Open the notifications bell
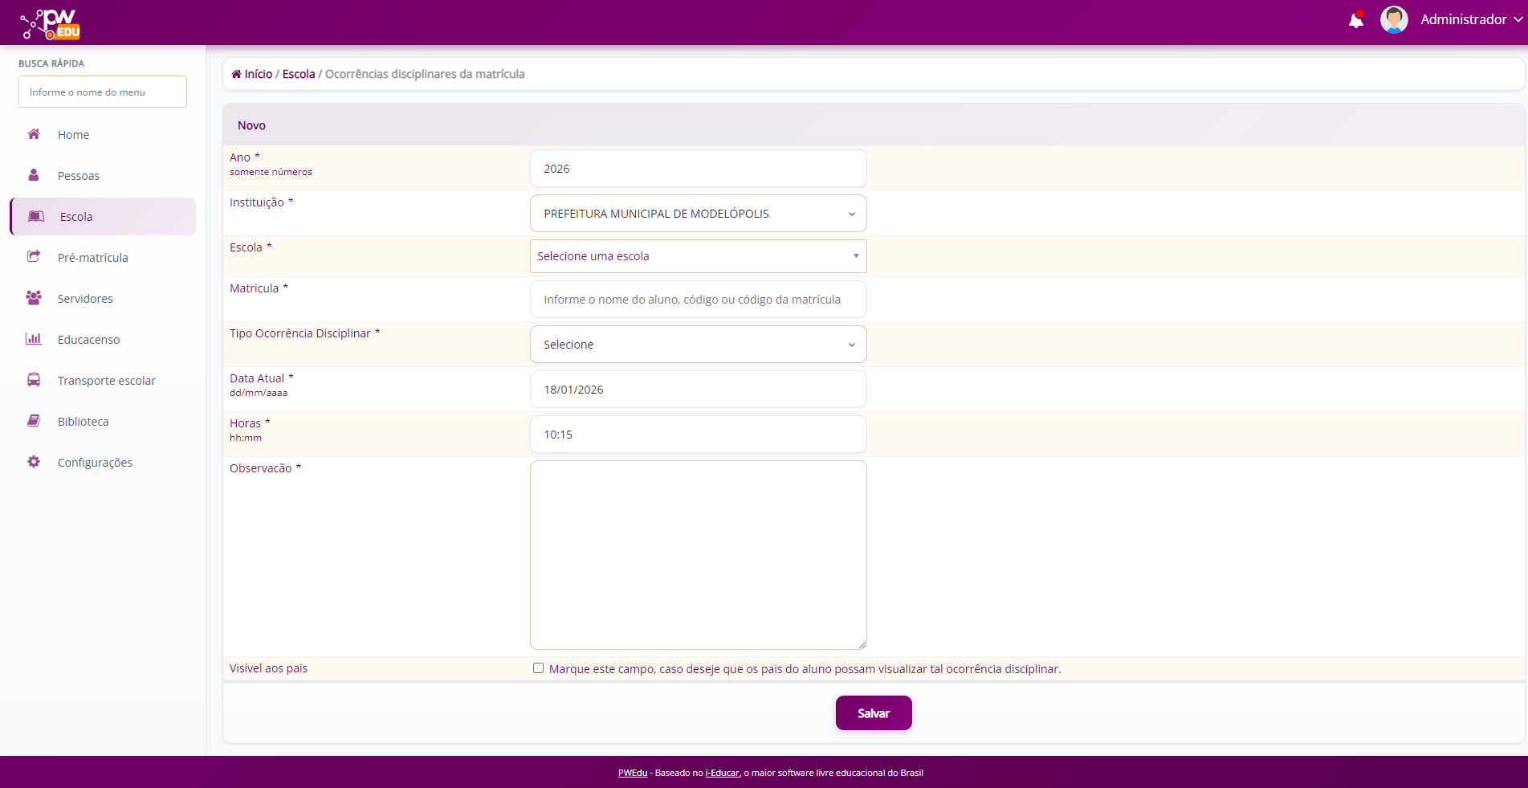Screen dimensions: 1528x788 pos(1355,20)
